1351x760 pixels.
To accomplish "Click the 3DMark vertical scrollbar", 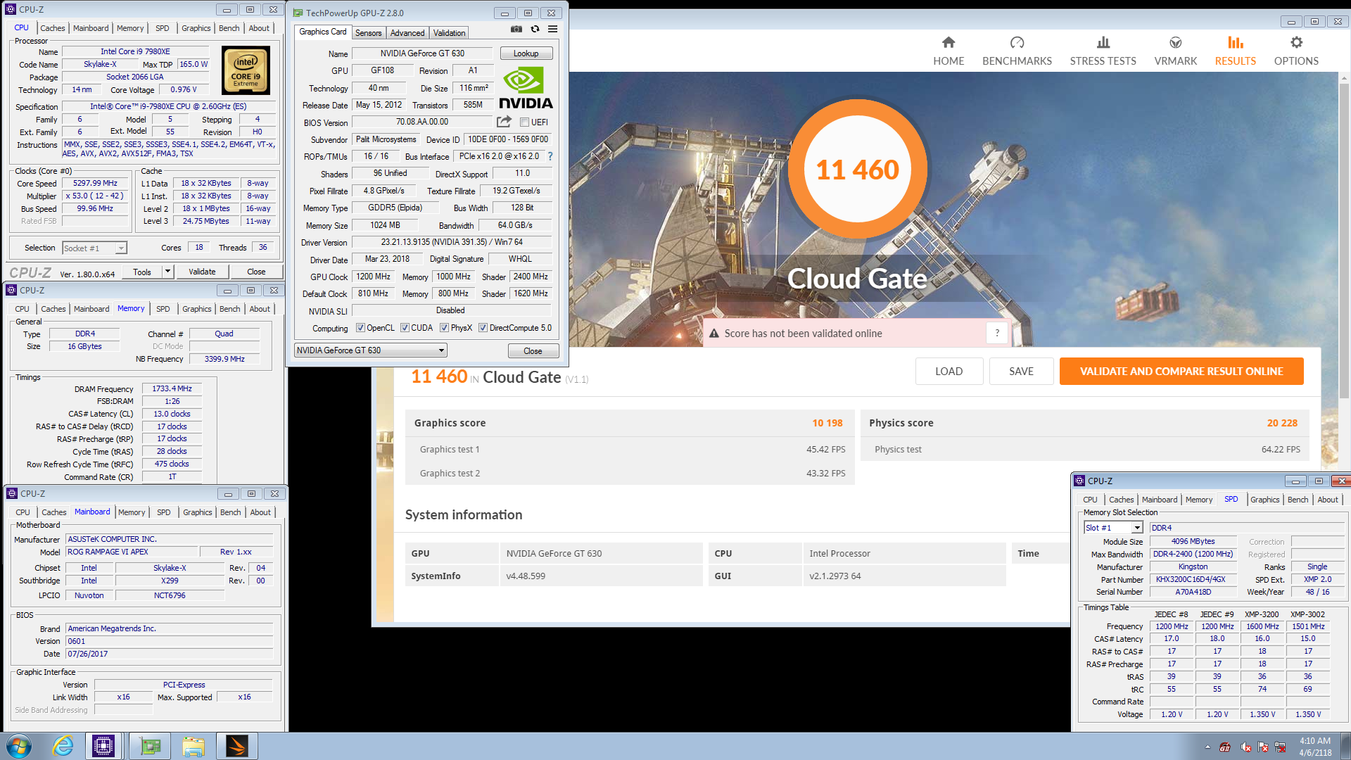I will click(1344, 239).
